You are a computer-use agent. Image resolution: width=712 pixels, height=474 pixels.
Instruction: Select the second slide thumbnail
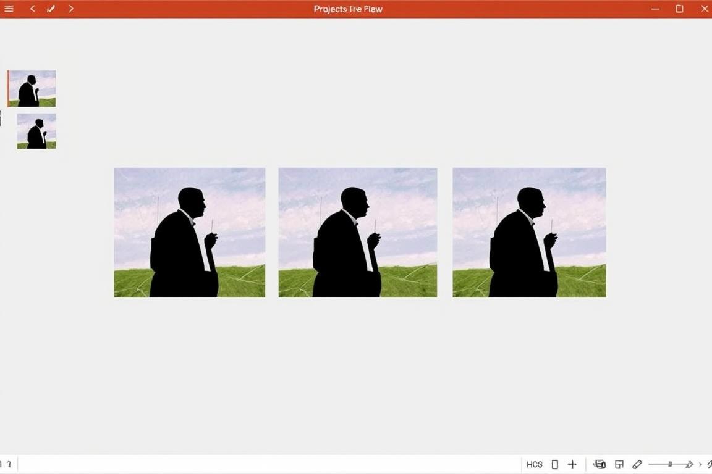pos(36,130)
